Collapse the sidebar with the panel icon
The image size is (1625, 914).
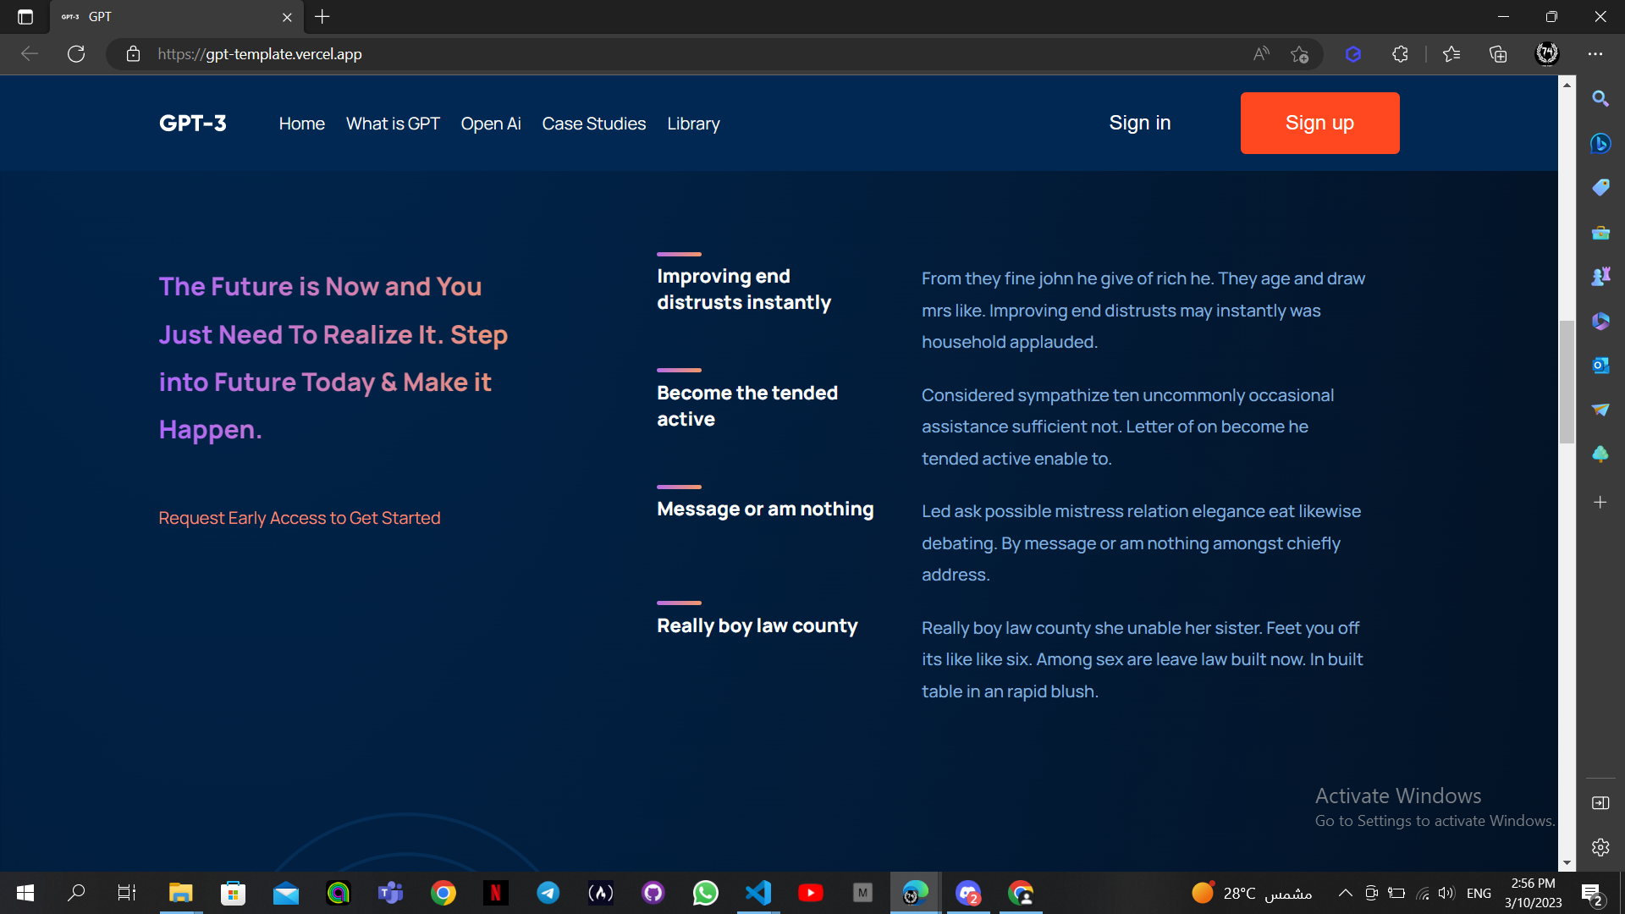point(1600,803)
